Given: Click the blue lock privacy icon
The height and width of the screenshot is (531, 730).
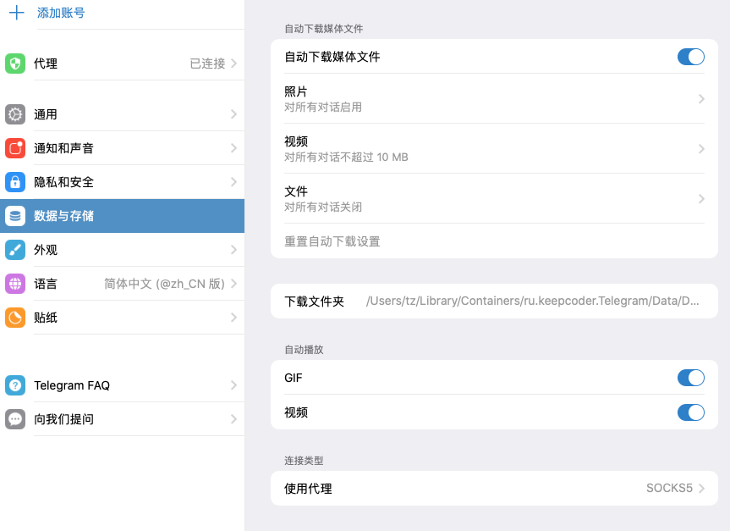Looking at the screenshot, I should point(15,182).
